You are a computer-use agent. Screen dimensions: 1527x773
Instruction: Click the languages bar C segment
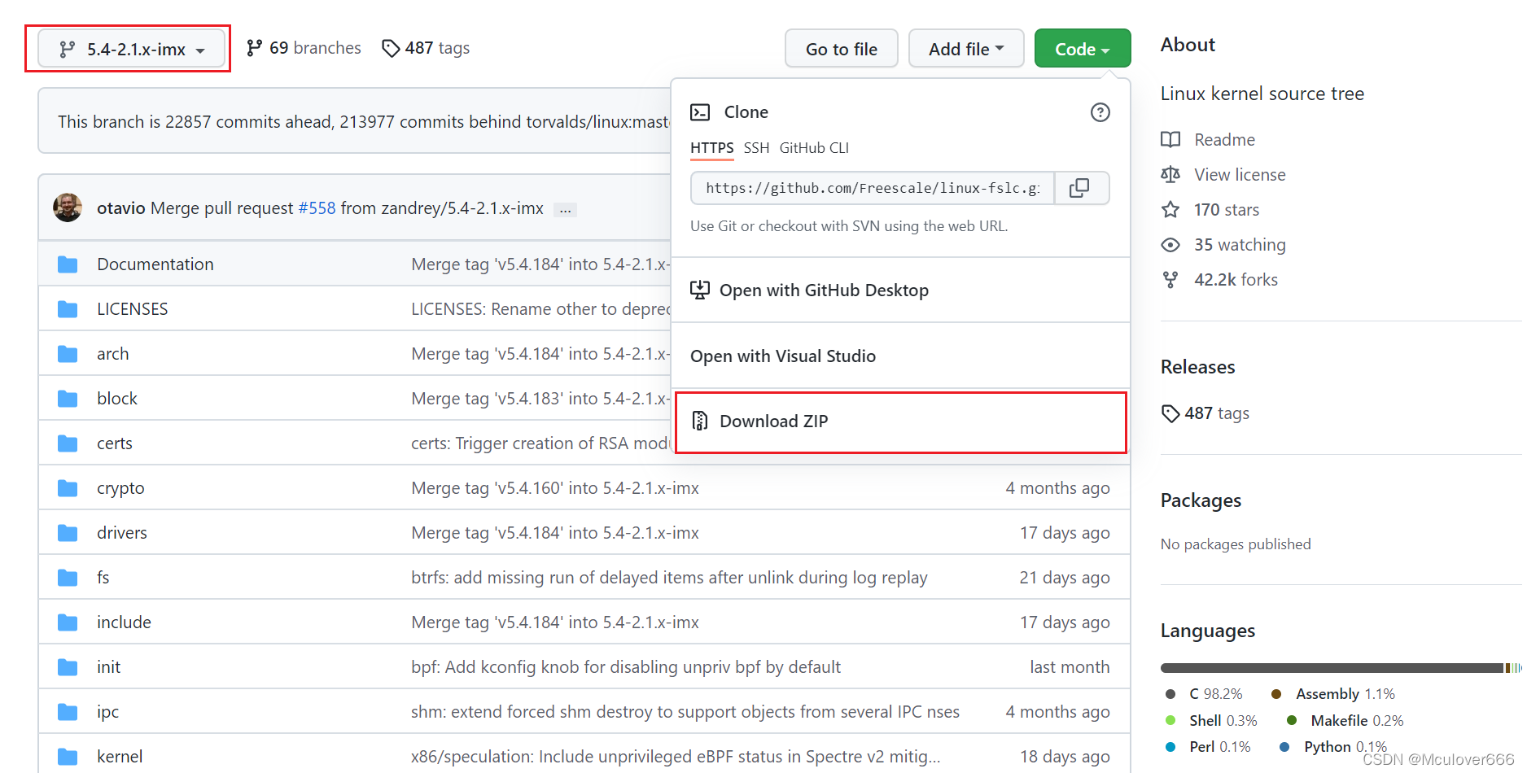coord(1332,668)
